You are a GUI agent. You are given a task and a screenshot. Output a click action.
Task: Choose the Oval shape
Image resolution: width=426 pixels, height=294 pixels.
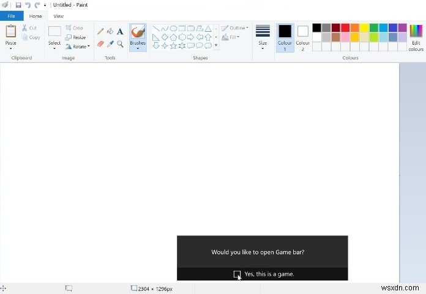(x=173, y=28)
